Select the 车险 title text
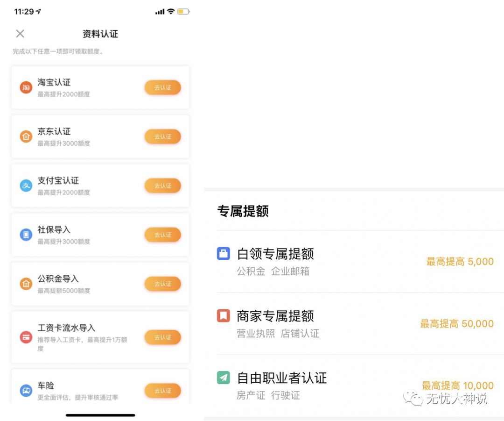Viewport: 504px width, 421px height. click(x=46, y=385)
